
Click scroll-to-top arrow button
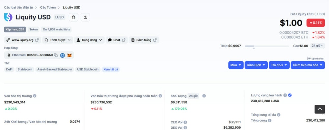(x=320, y=109)
